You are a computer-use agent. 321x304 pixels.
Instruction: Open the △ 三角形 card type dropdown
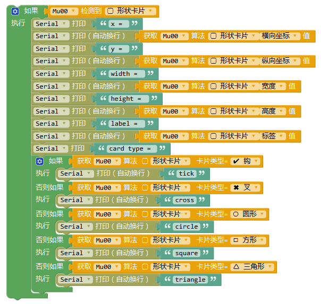[x=252, y=267]
